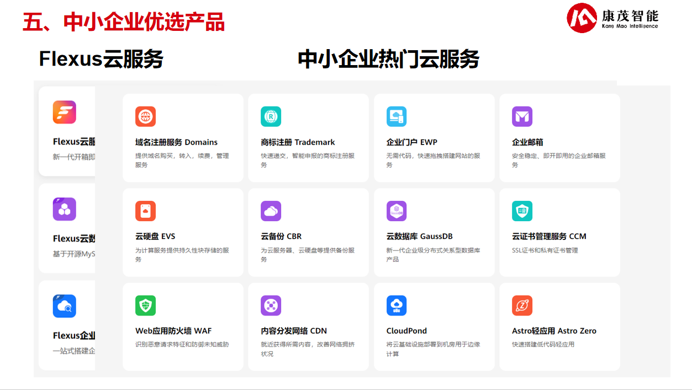The width and height of the screenshot is (692, 390).
Task: Click the 内容分发网络 CDN title
Action: coord(294,331)
